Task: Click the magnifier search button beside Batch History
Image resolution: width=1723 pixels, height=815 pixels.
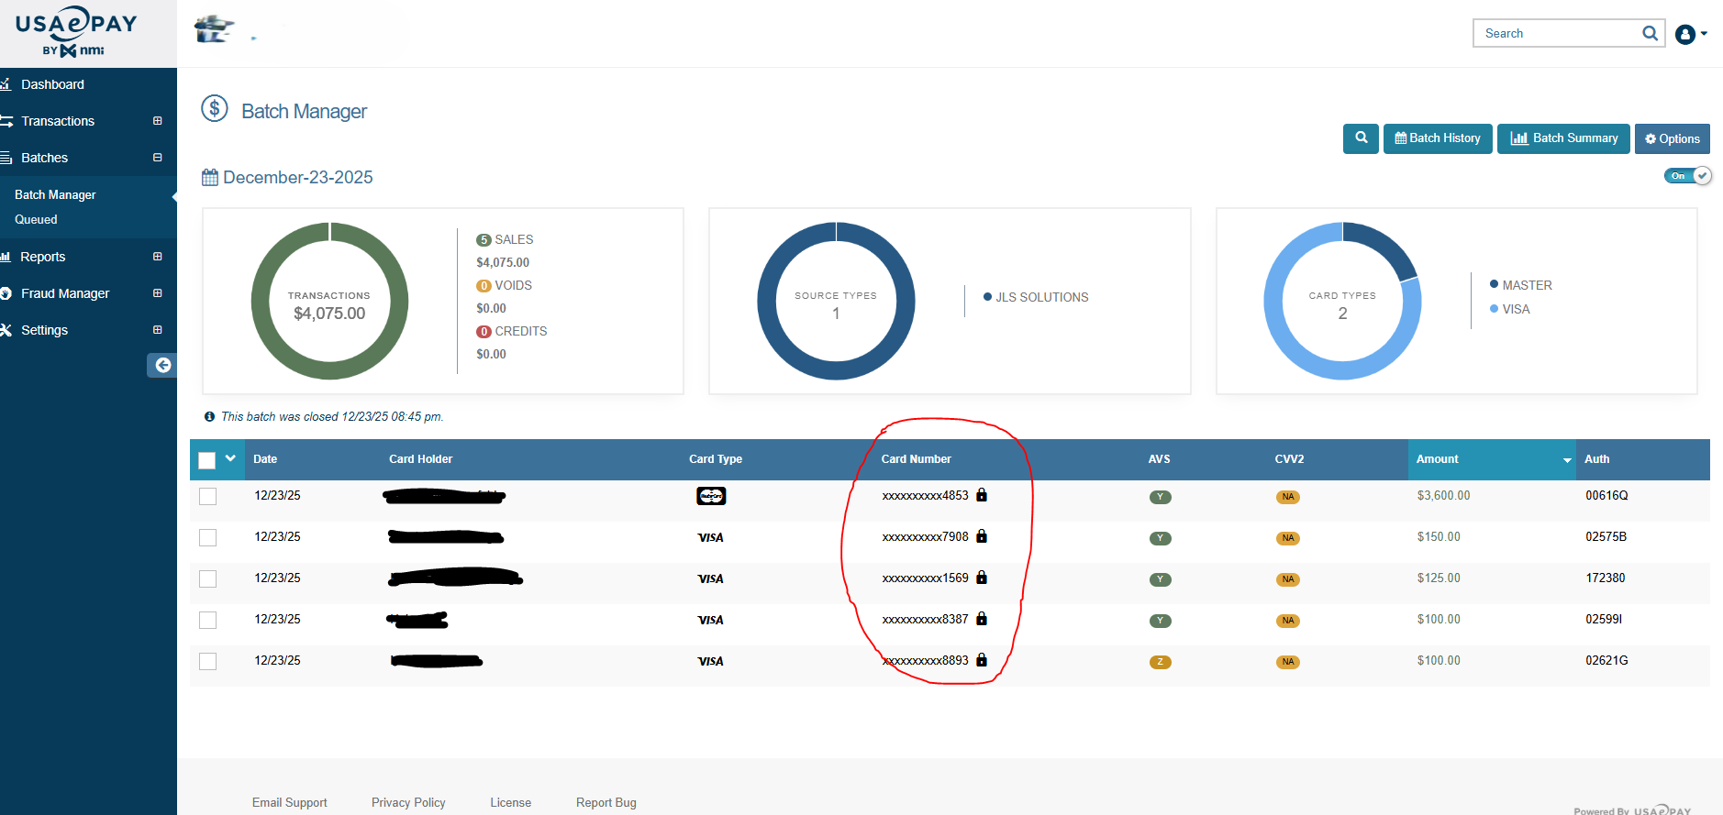Action: click(1361, 138)
